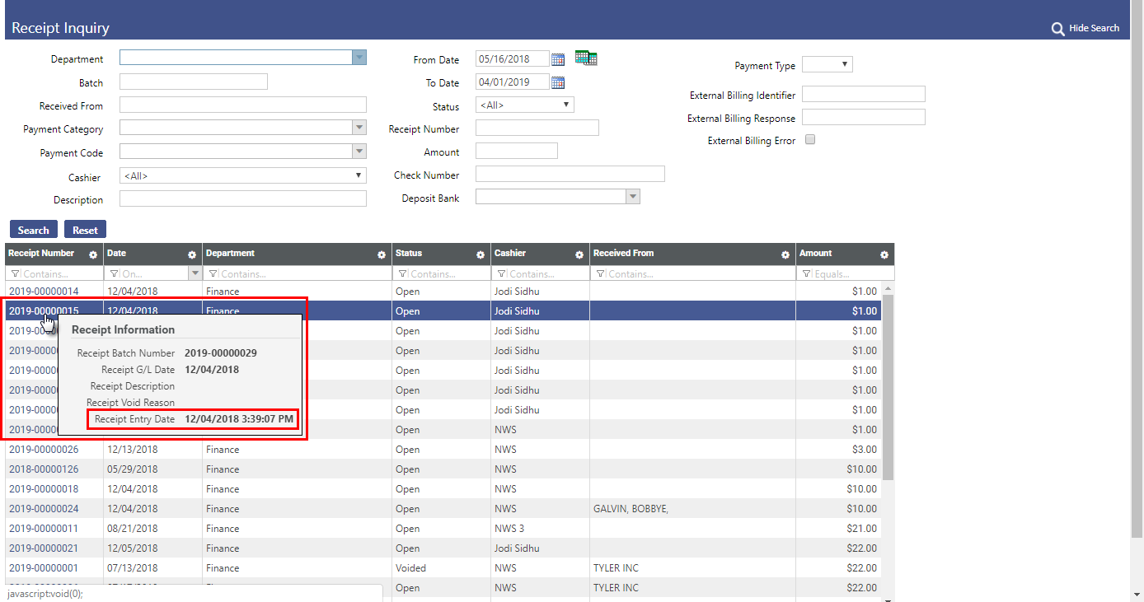The width and height of the screenshot is (1144, 602).
Task: Click the Check Number input field
Action: [x=570, y=174]
